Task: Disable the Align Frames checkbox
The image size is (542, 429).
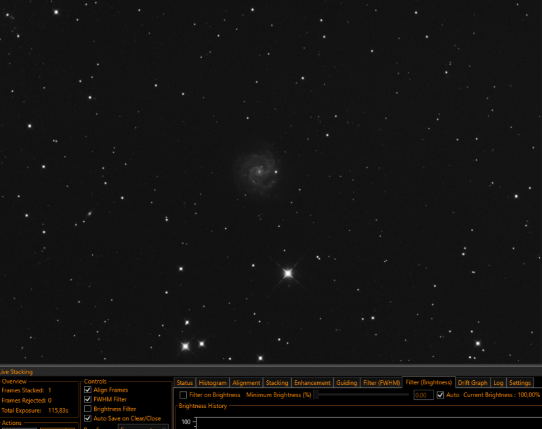Action: coord(88,390)
